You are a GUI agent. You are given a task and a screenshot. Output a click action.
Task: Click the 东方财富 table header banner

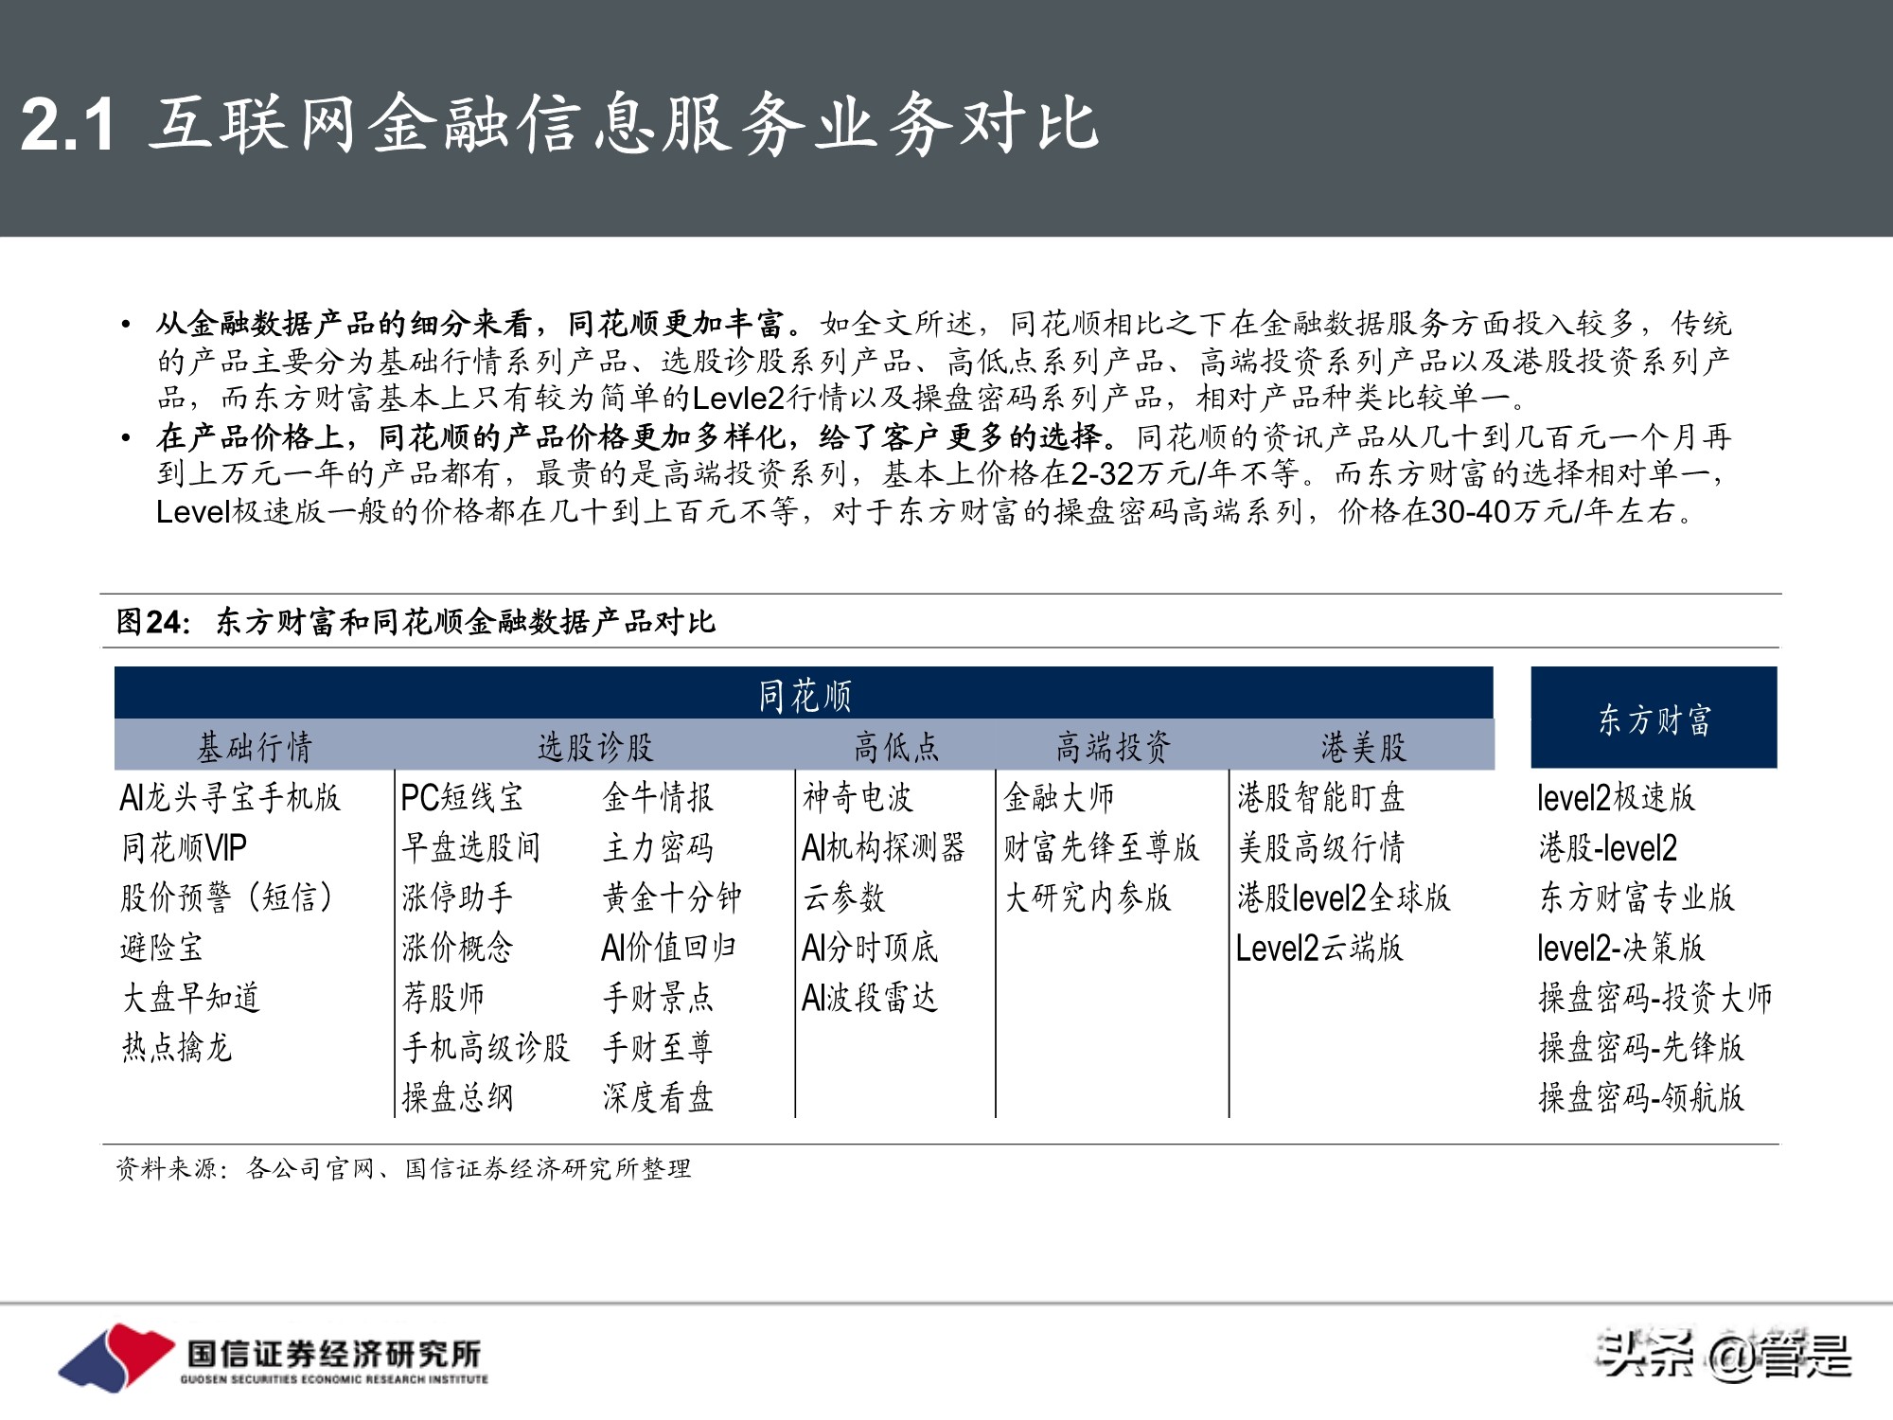pyautogui.click(x=1656, y=717)
